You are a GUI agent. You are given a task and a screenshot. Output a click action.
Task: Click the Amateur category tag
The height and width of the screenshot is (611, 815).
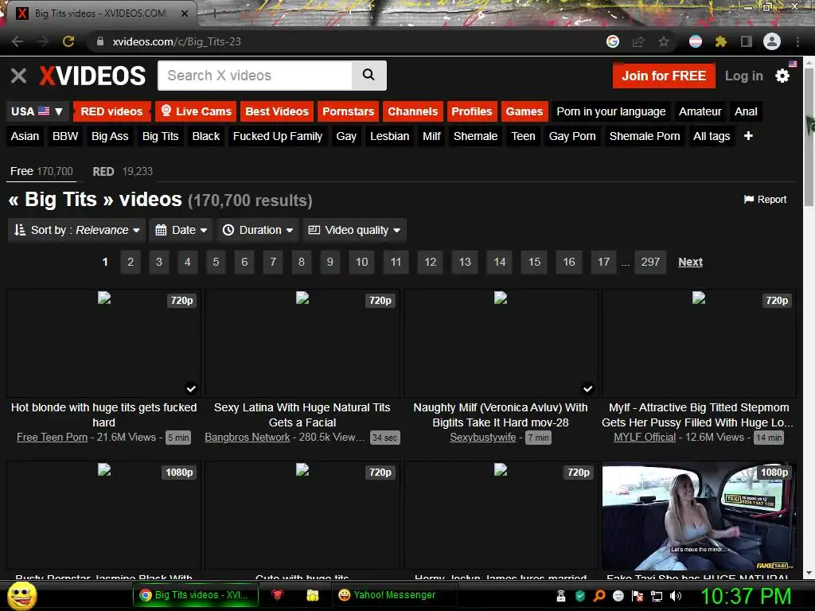click(700, 111)
